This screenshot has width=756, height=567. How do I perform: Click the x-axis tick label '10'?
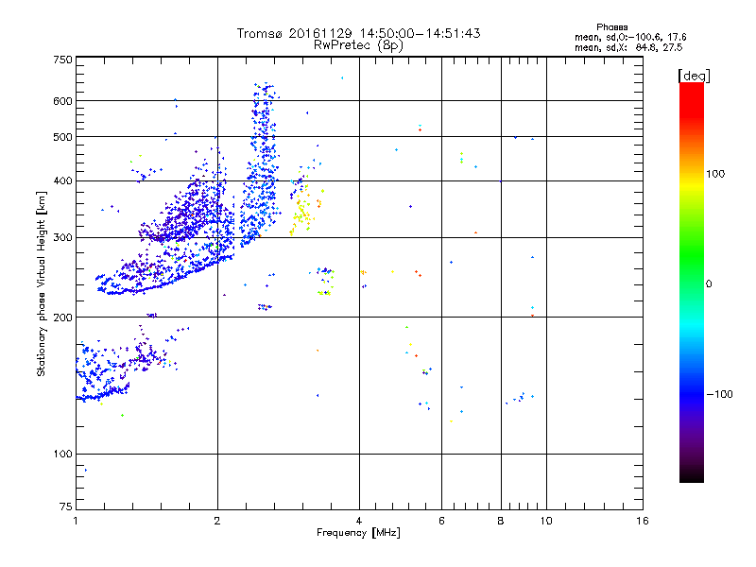(546, 521)
